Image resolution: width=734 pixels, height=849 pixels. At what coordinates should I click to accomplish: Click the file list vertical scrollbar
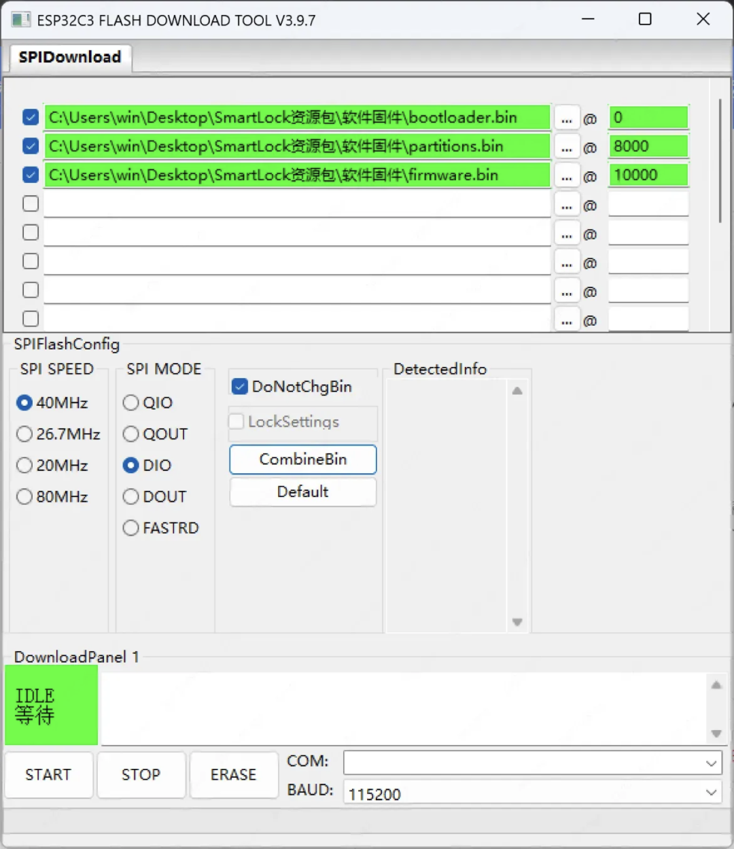[720, 161]
